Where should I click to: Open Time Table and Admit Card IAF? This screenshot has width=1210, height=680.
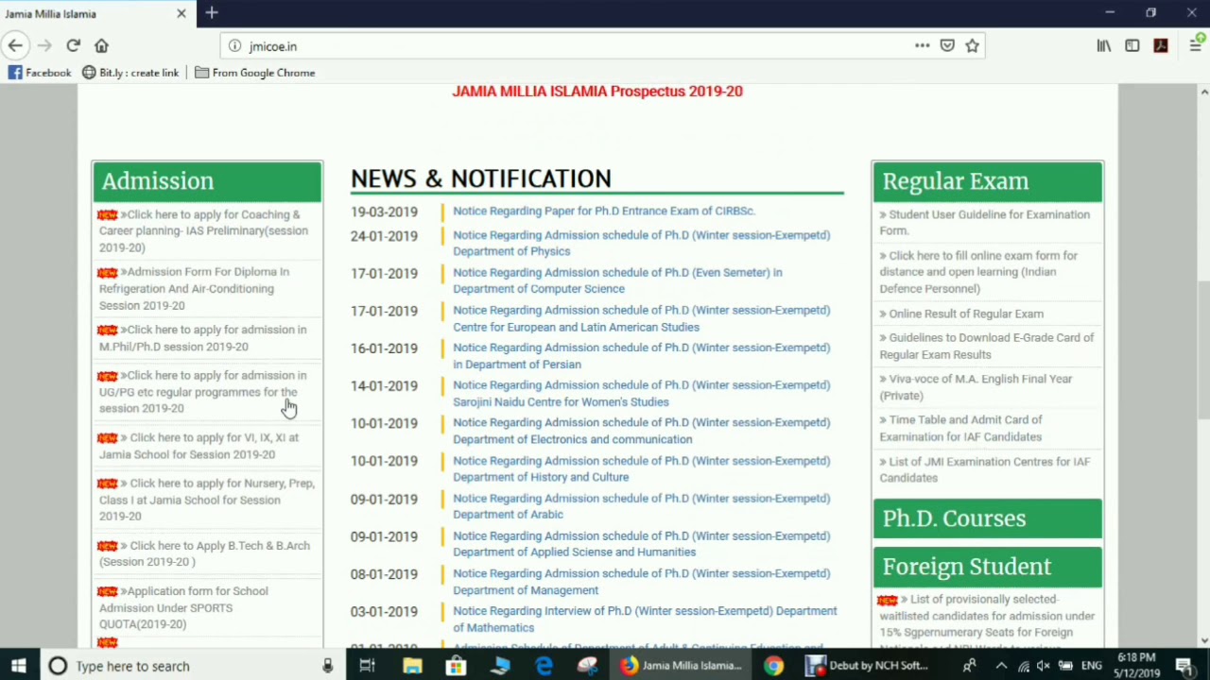(960, 428)
